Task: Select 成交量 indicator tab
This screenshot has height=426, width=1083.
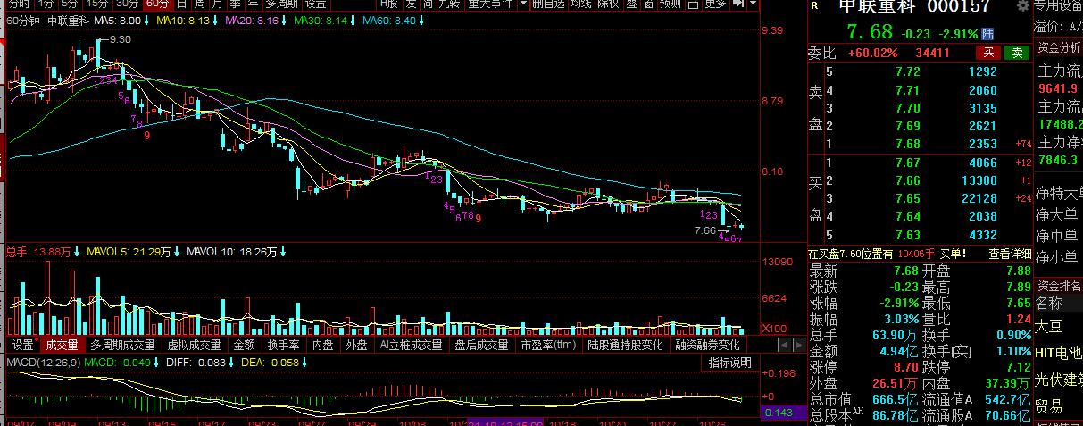Action: click(x=62, y=345)
